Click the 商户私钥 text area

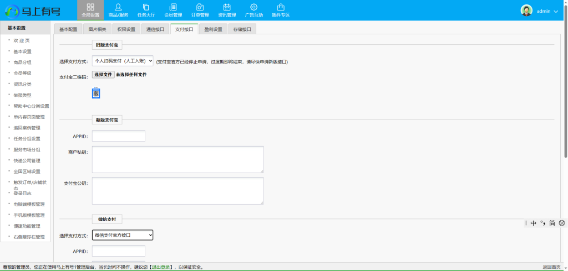[177, 159]
